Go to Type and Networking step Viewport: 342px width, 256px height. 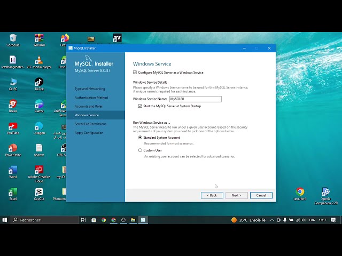coord(90,89)
